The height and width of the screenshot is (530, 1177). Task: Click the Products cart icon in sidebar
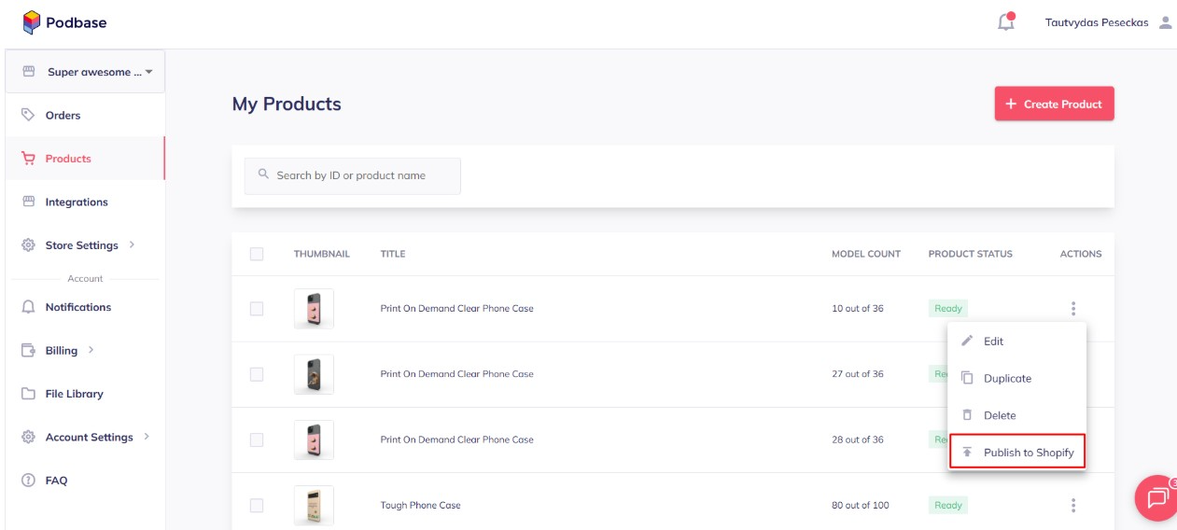tap(28, 159)
